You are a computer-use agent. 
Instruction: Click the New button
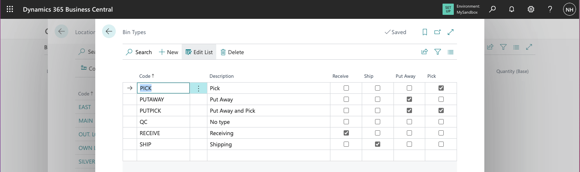pos(168,52)
